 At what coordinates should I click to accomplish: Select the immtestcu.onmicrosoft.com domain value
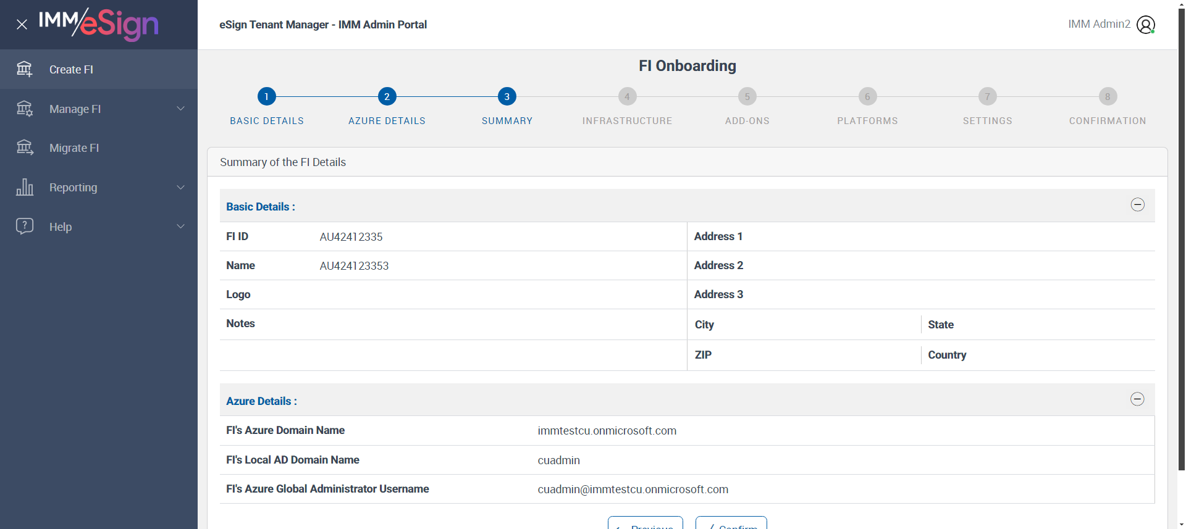click(607, 431)
